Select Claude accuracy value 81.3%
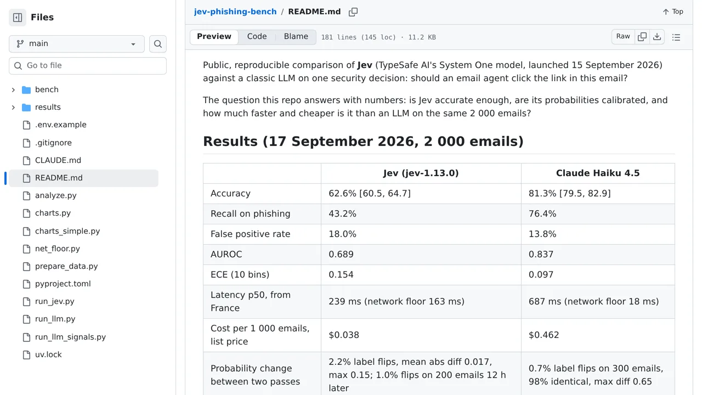The image size is (702, 395). coord(570,194)
